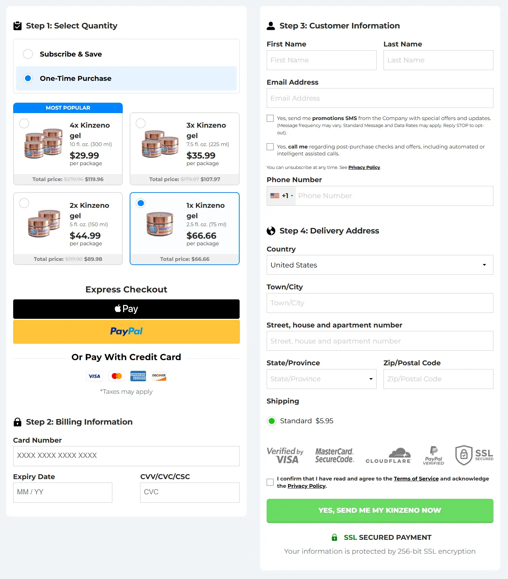Open Privacy Policy link in the agreement text
This screenshot has width=508, height=579.
pos(307,486)
